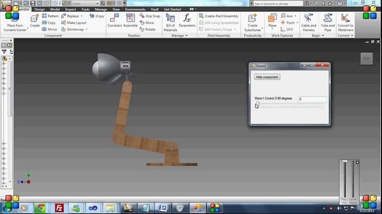Open the Vault ribbon tab
The height and width of the screenshot is (214, 382).
[x=155, y=10]
